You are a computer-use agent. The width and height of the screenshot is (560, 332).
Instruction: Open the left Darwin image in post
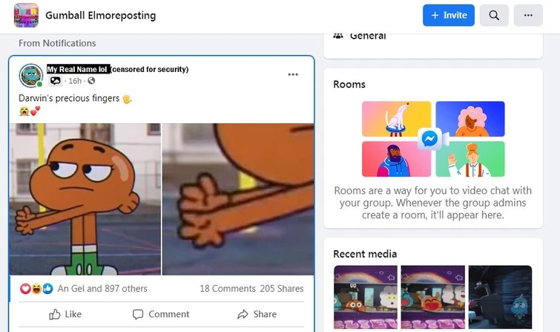(85, 199)
